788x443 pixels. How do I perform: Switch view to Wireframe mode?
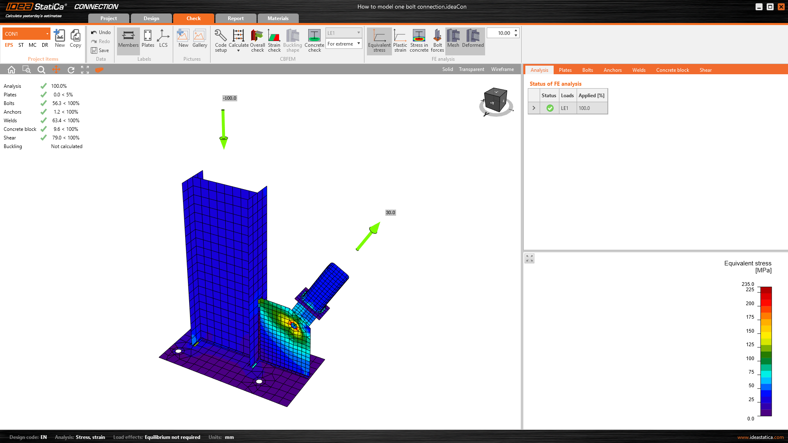502,69
